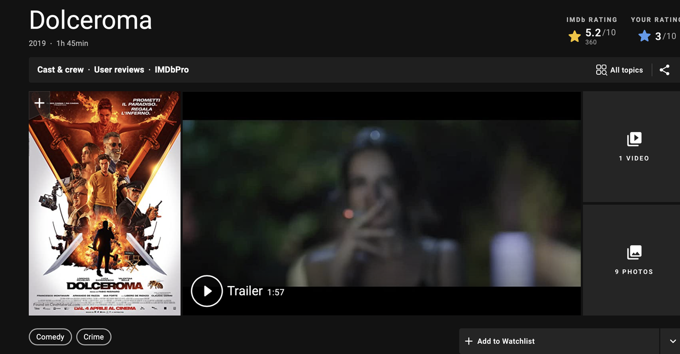Screen dimensions: 680x354
Task: Select the Comedy genre chip
Action: tap(50, 337)
